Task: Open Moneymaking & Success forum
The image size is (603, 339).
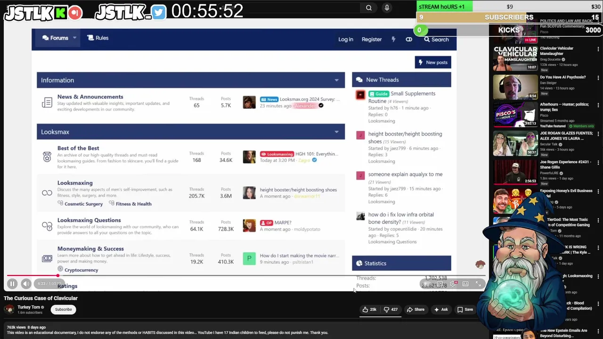Action: pyautogui.click(x=90, y=249)
